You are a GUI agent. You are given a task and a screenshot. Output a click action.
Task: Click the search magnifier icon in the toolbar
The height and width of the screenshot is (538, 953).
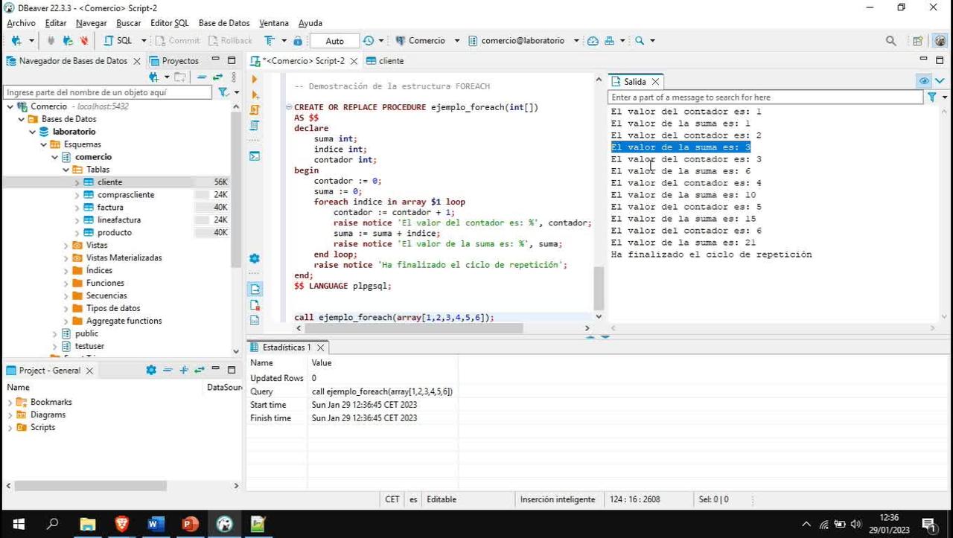(x=890, y=40)
